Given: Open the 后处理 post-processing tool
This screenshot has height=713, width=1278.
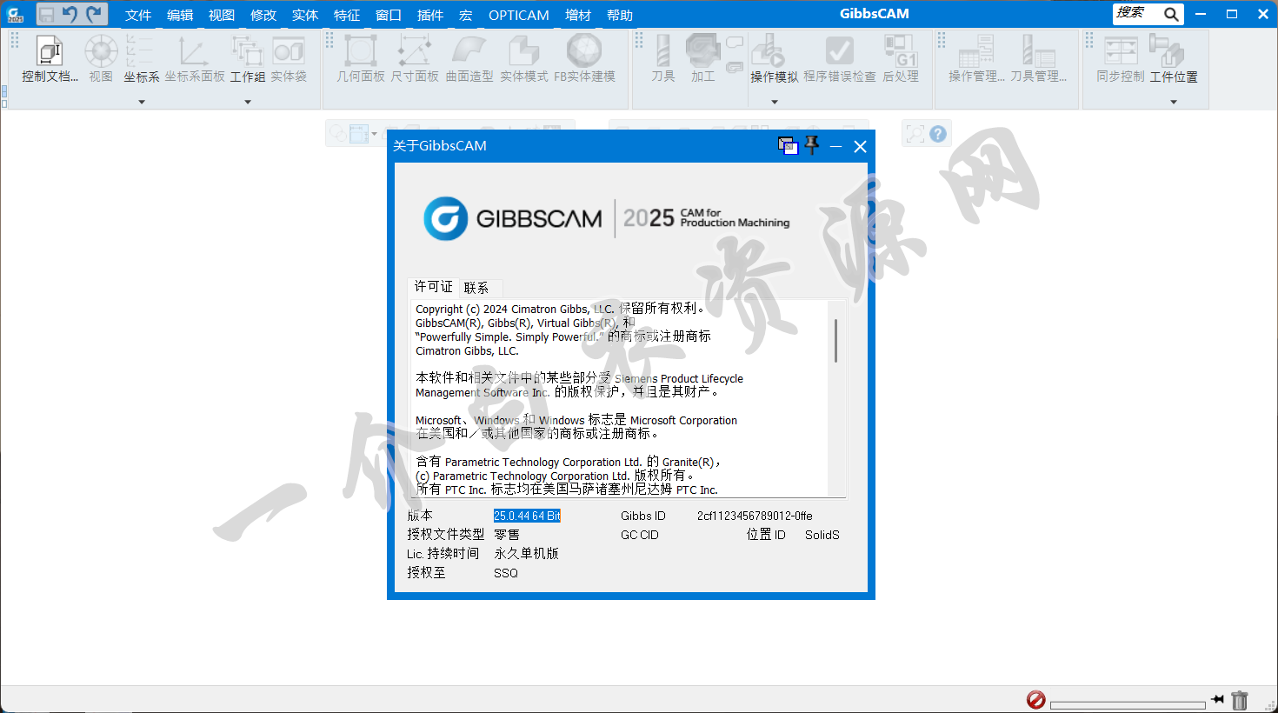Looking at the screenshot, I should point(901,59).
